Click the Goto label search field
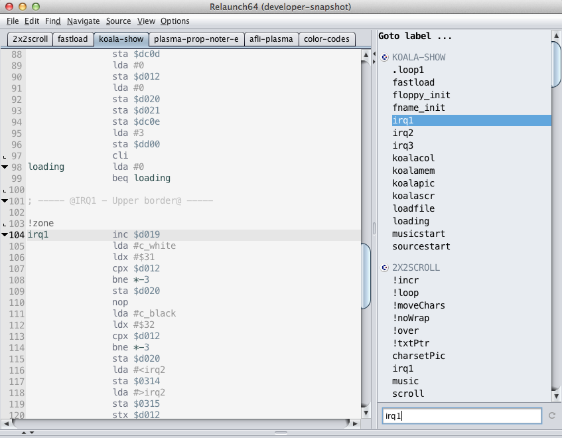Viewport: 562px width, 438px height. [x=462, y=416]
